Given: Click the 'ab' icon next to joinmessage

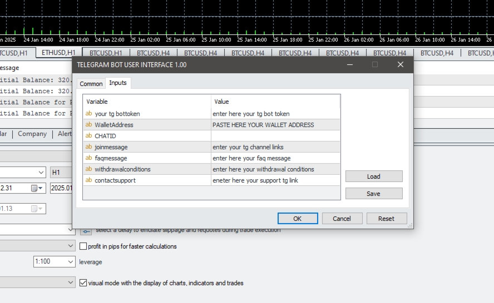Looking at the screenshot, I should tap(88, 147).
